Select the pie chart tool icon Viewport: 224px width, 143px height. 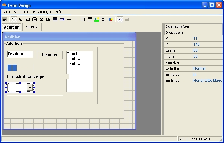(x=110, y=20)
